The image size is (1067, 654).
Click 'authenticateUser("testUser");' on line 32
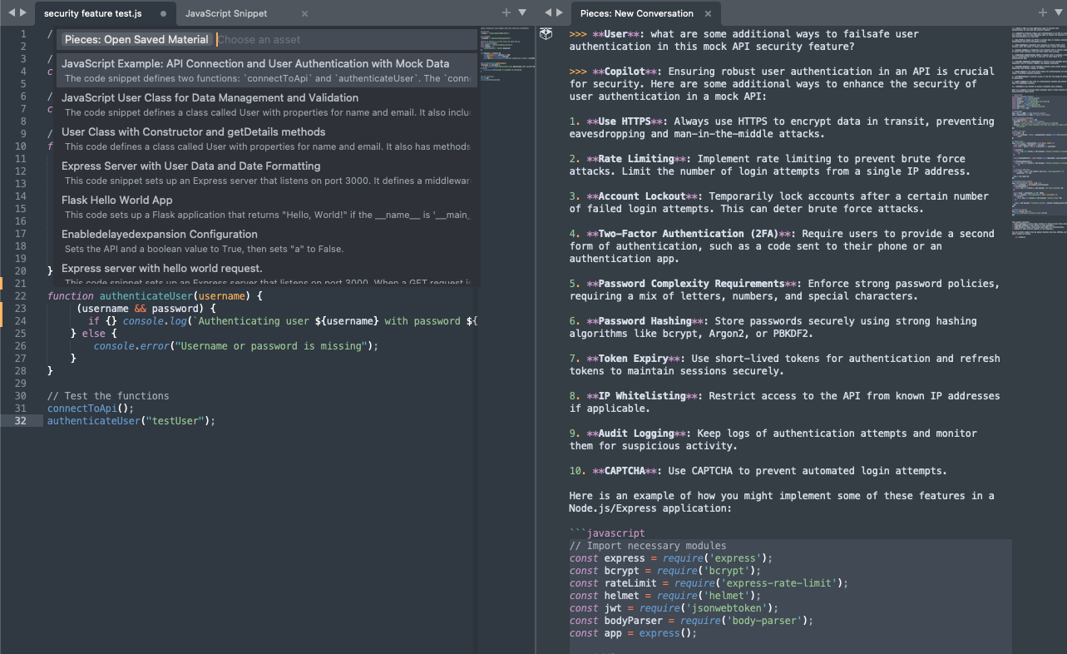pos(131,421)
